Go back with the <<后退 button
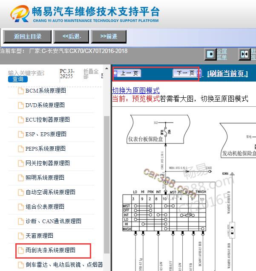 tap(71, 36)
